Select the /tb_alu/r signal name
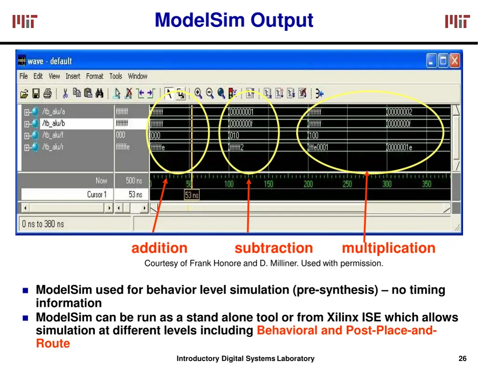 [x=52, y=147]
